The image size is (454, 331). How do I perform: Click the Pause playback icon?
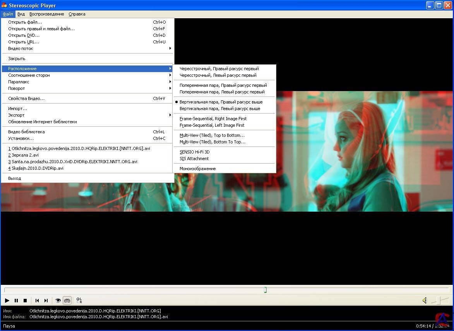(x=16, y=300)
